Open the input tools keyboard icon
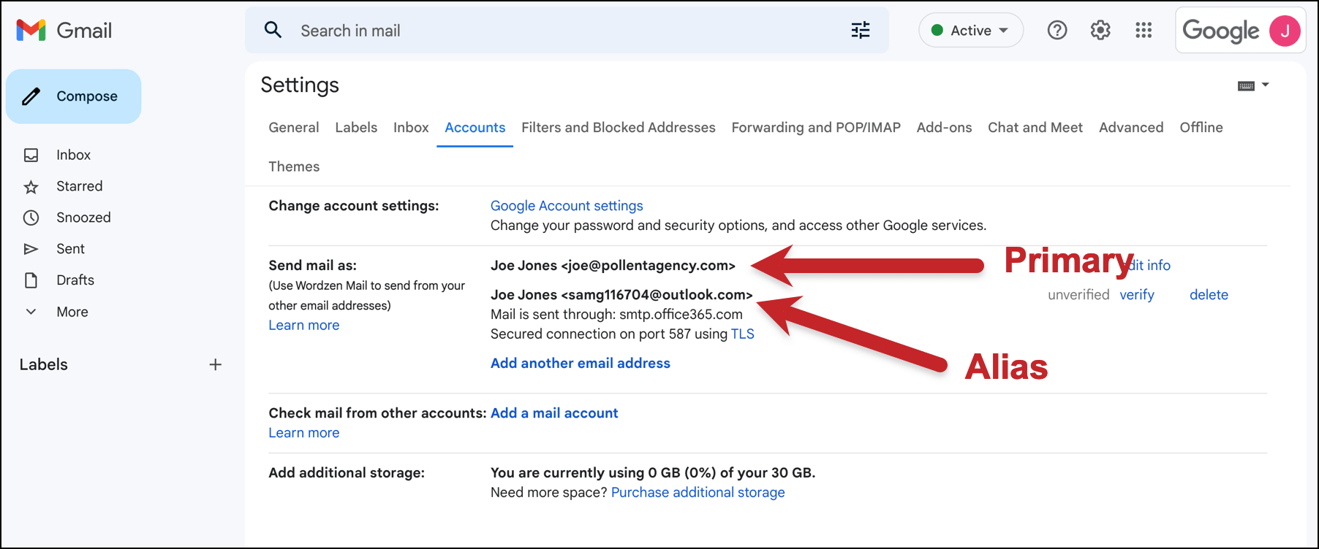This screenshot has width=1319, height=549. 1246,86
